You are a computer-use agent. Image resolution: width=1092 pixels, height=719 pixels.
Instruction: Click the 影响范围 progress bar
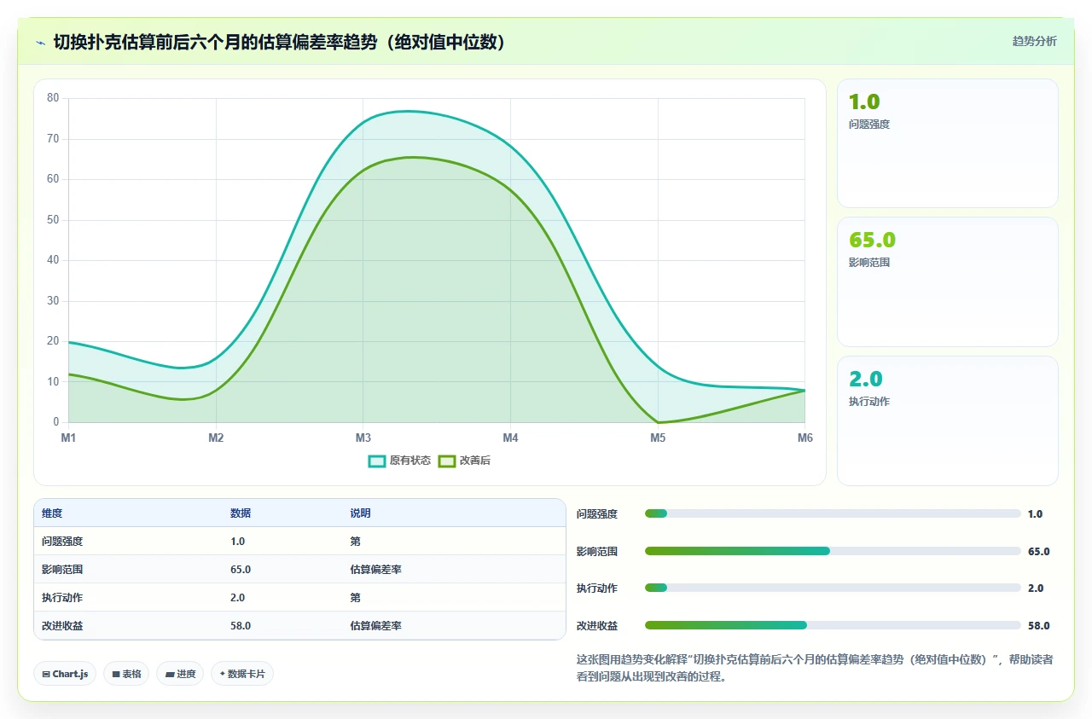pos(833,551)
